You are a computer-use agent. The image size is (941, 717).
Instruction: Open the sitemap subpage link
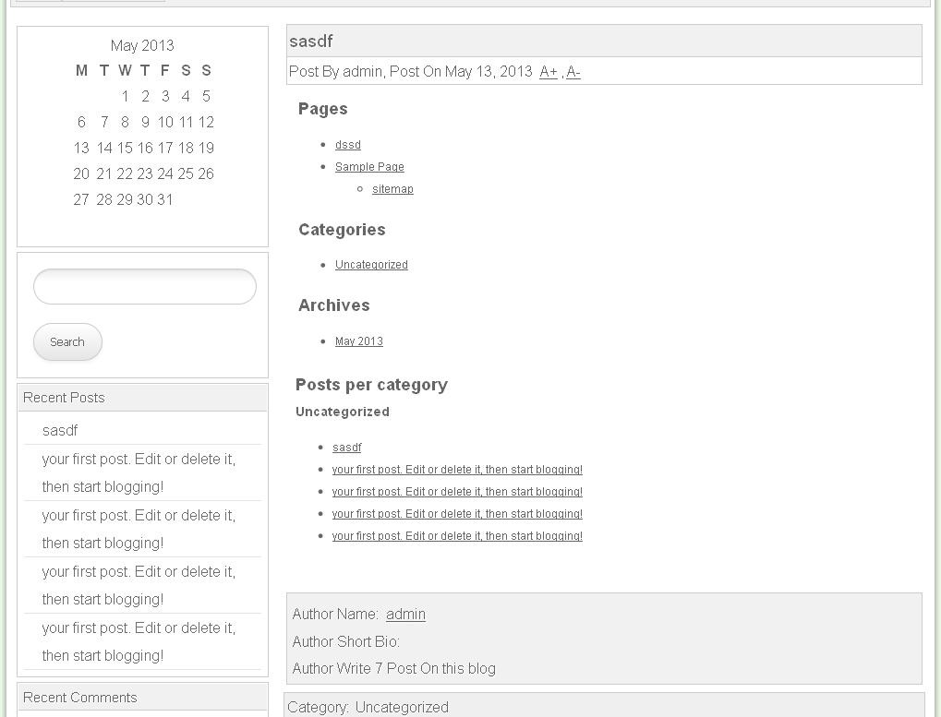pos(392,189)
